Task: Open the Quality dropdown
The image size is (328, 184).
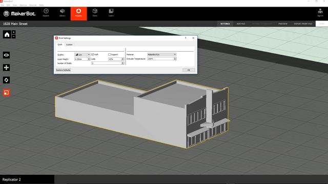Action: click(x=82, y=55)
